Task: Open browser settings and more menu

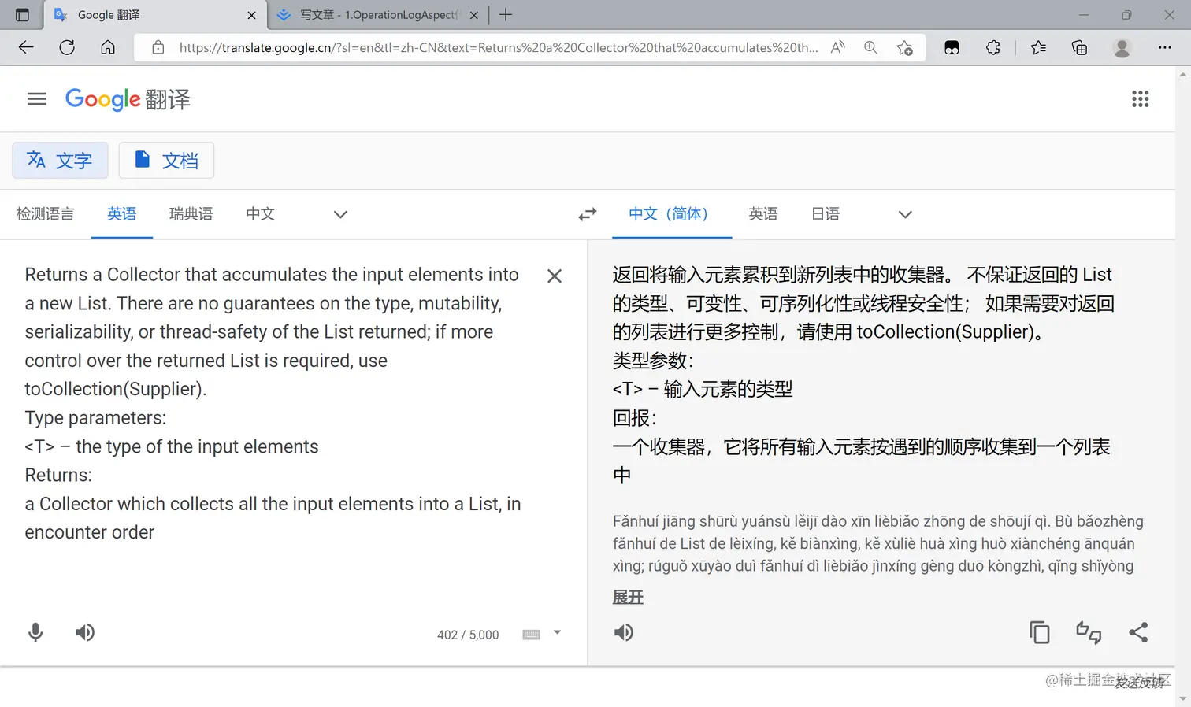Action: (x=1165, y=47)
